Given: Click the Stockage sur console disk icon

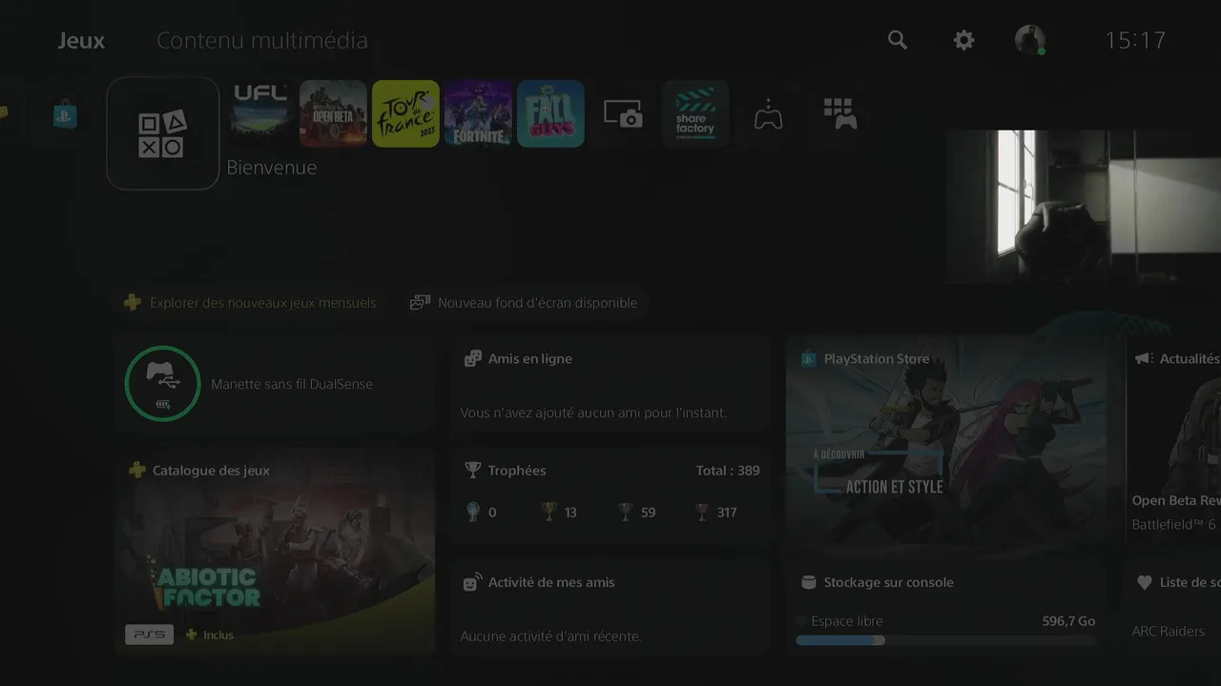Looking at the screenshot, I should click(809, 582).
